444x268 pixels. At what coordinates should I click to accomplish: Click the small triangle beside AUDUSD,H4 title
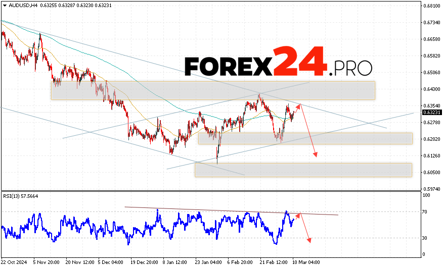[4, 5]
